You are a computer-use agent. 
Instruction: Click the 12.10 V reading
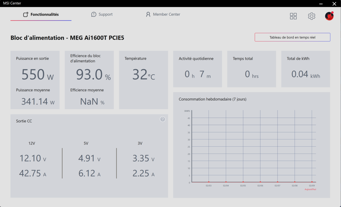(x=33, y=158)
